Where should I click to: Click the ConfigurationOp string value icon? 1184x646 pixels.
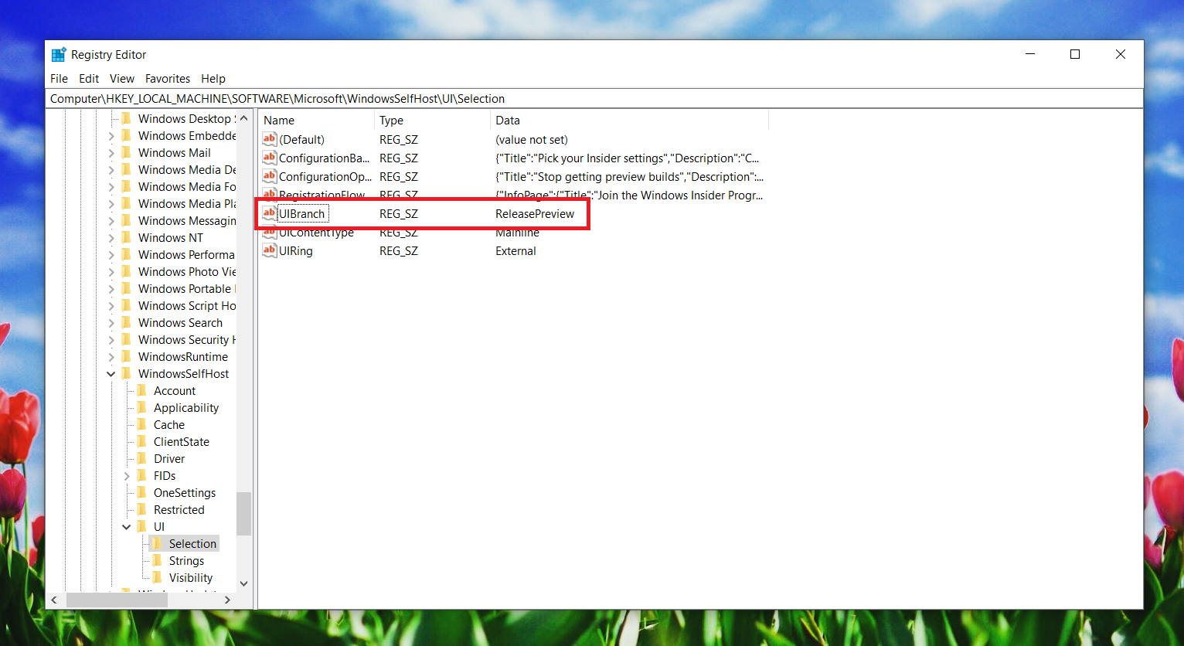tap(269, 176)
